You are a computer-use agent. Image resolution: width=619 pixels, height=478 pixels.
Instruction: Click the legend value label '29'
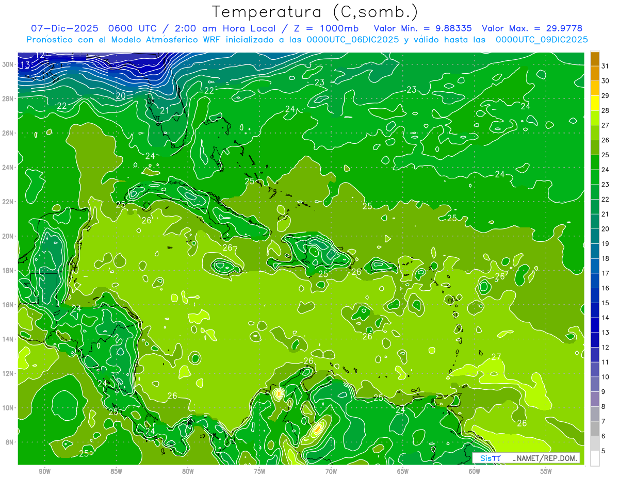[x=606, y=95]
